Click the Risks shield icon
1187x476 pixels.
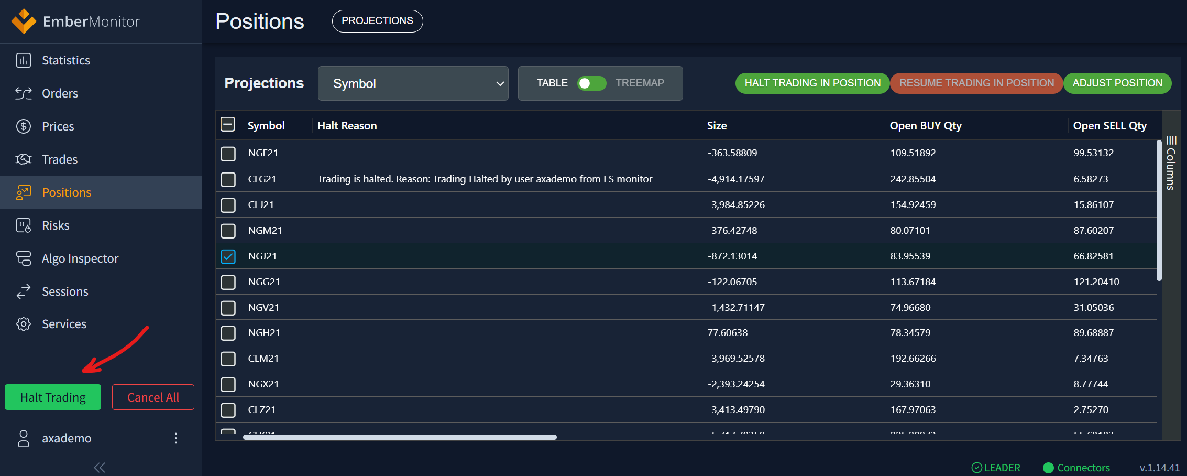coord(24,225)
